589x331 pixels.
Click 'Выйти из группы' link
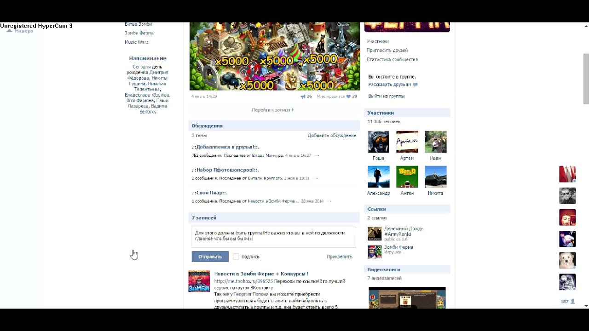click(386, 96)
